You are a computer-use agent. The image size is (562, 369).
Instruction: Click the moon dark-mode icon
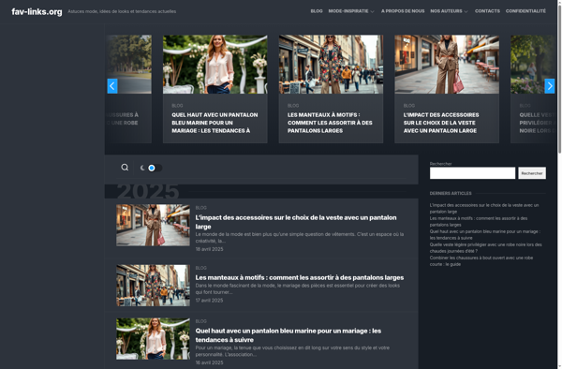tap(142, 168)
